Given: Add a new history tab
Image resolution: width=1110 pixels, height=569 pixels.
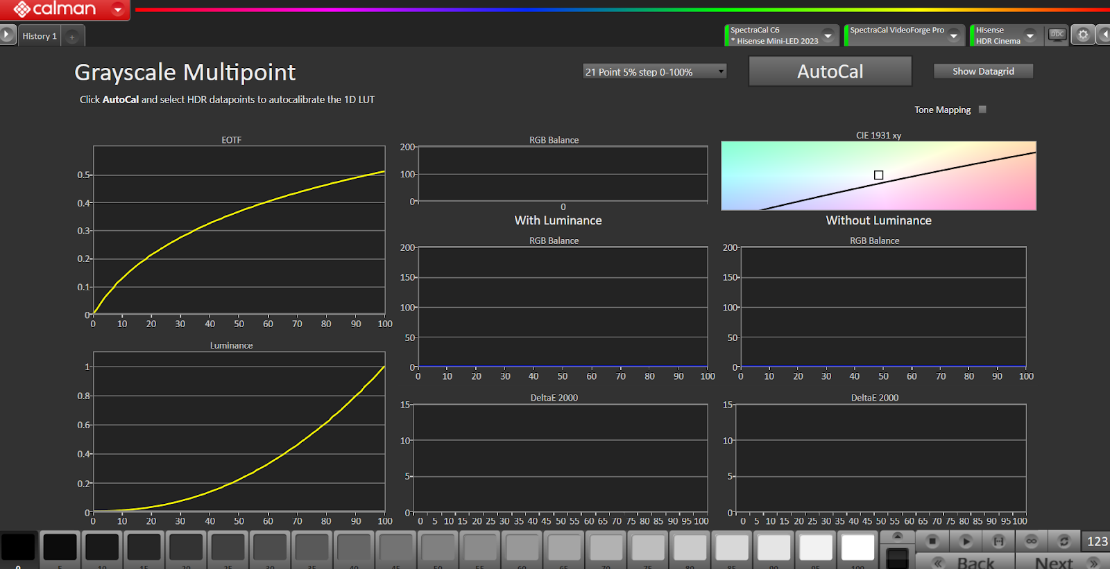Looking at the screenshot, I should click(x=72, y=36).
